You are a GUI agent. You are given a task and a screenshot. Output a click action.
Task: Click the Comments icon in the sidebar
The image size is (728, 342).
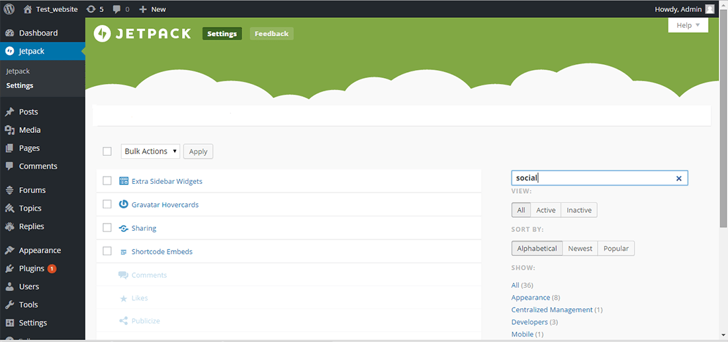point(9,166)
